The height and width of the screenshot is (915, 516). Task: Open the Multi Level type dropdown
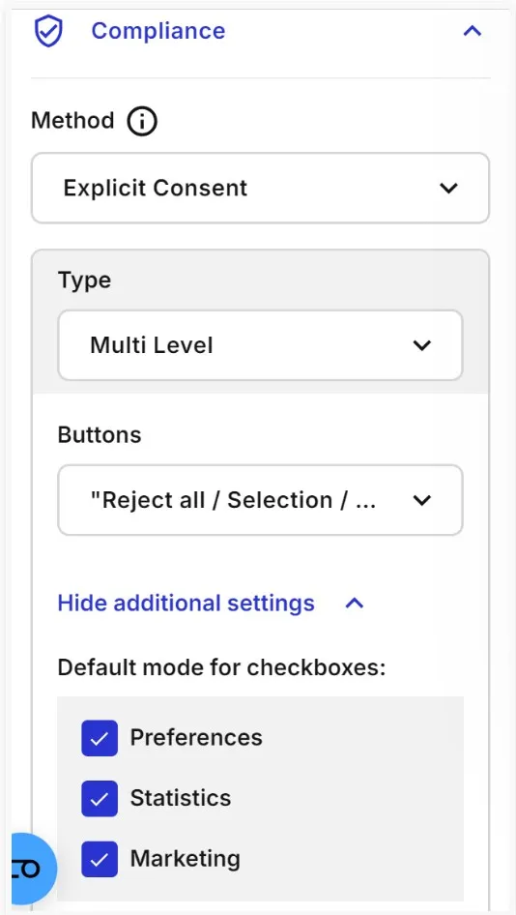click(x=260, y=345)
